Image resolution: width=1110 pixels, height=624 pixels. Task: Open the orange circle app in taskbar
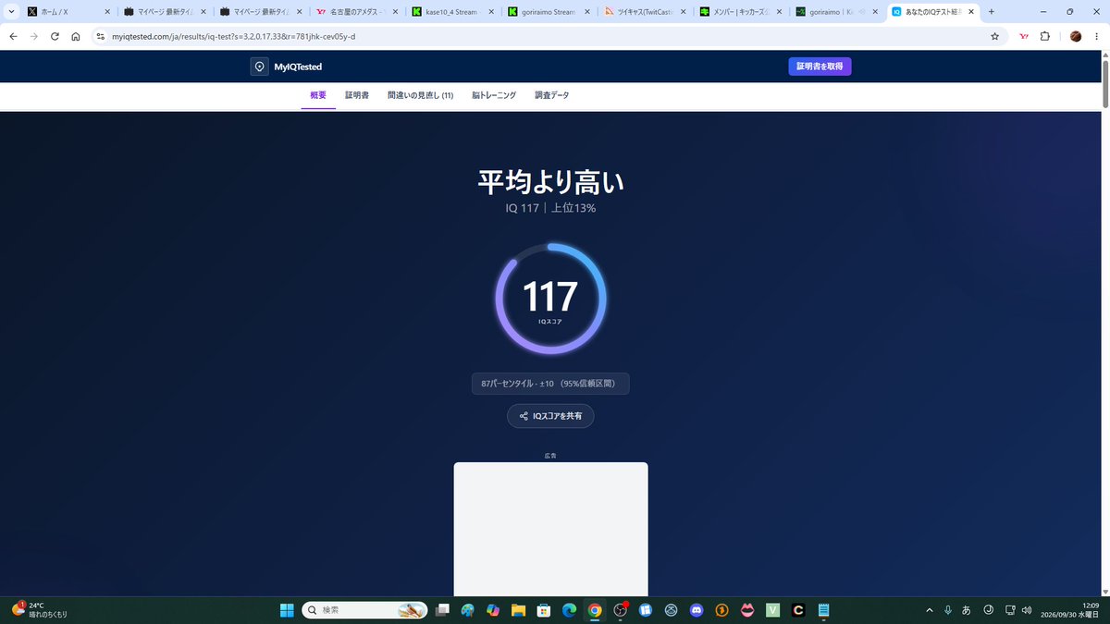(721, 610)
